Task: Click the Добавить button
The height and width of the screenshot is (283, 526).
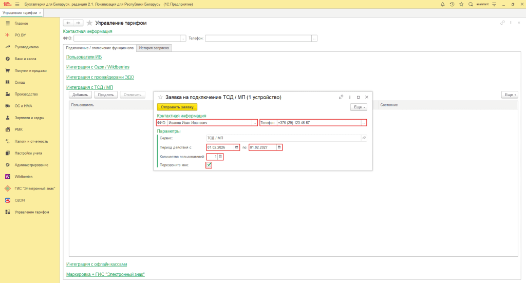Action: pyautogui.click(x=80, y=95)
